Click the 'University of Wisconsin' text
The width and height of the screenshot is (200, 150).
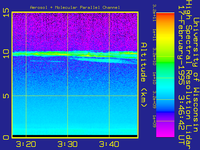point(196,75)
